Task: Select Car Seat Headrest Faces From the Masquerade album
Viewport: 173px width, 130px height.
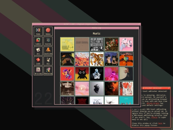Action: pos(97,44)
